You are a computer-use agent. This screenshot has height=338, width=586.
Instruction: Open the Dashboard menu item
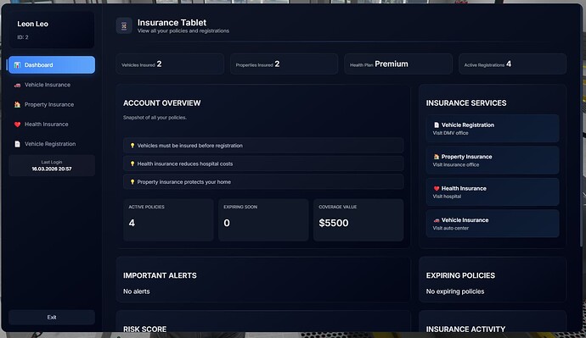(52, 65)
